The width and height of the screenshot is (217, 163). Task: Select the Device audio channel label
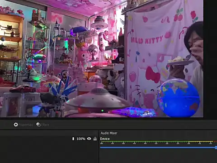coord(105,139)
